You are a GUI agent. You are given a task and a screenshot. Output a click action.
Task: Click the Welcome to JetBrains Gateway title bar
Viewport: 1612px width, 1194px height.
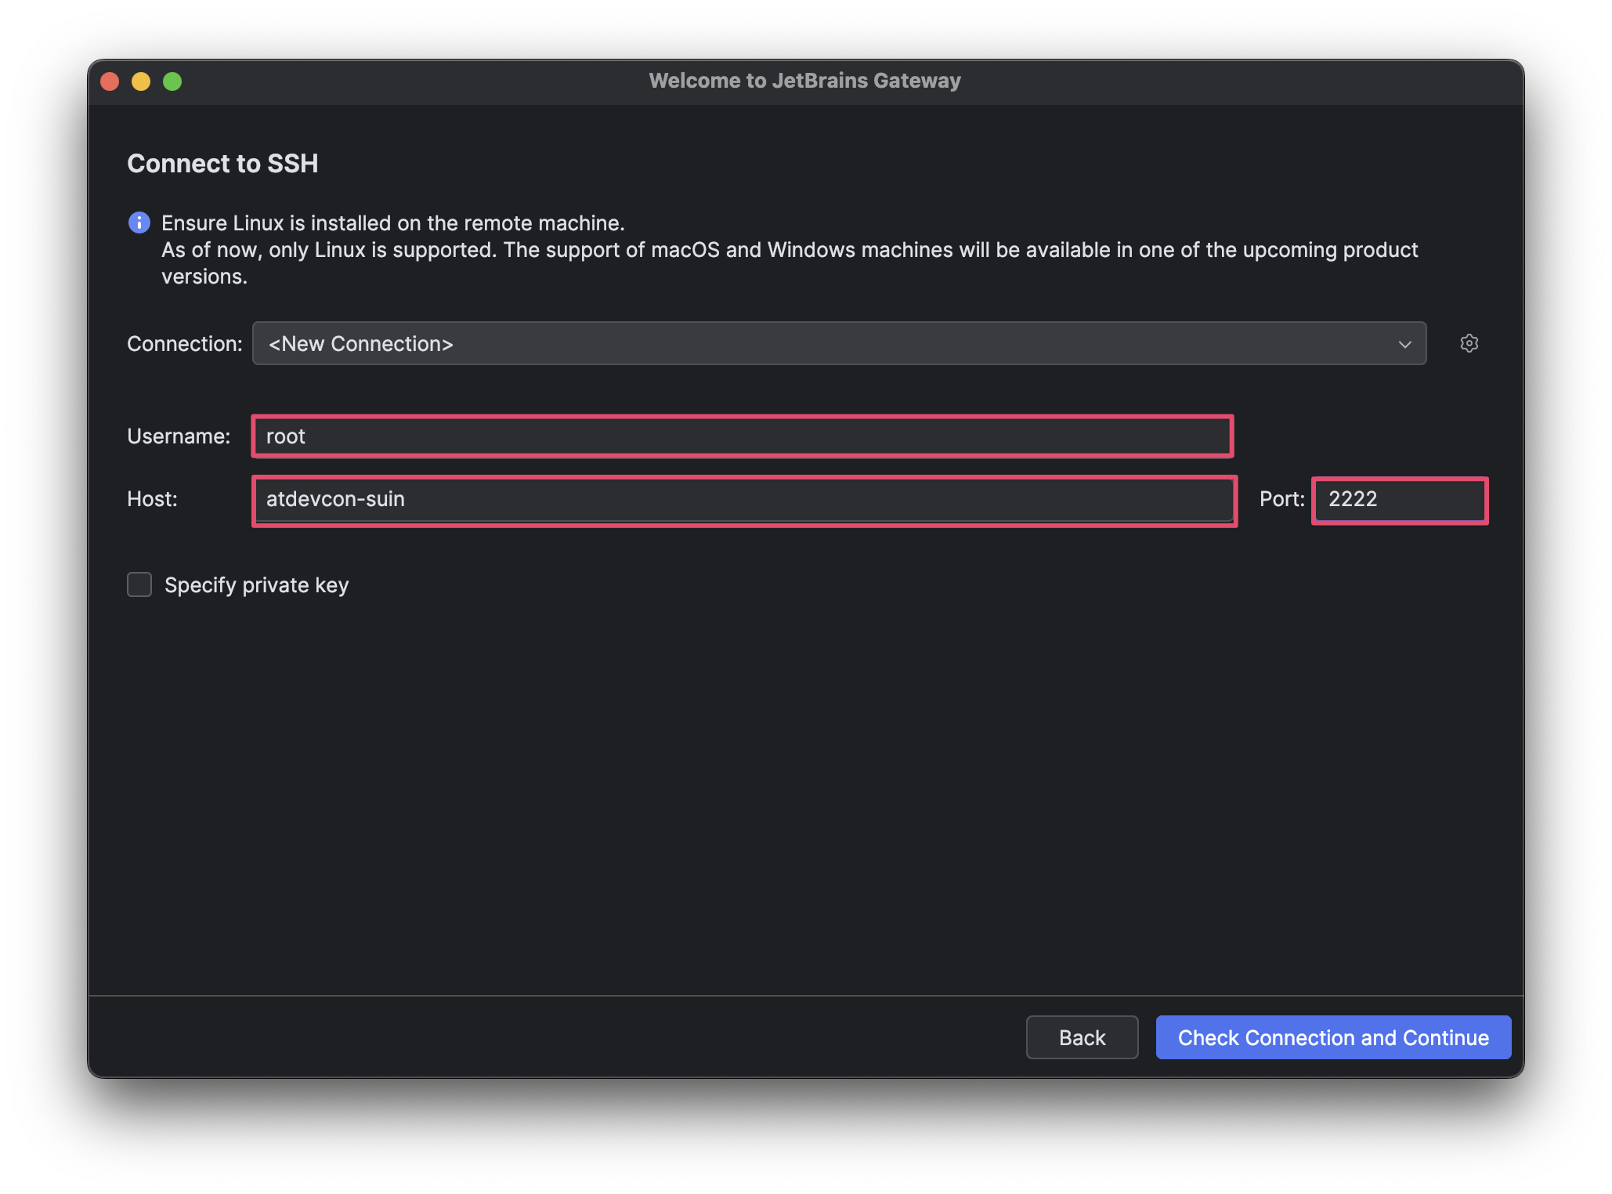click(804, 80)
